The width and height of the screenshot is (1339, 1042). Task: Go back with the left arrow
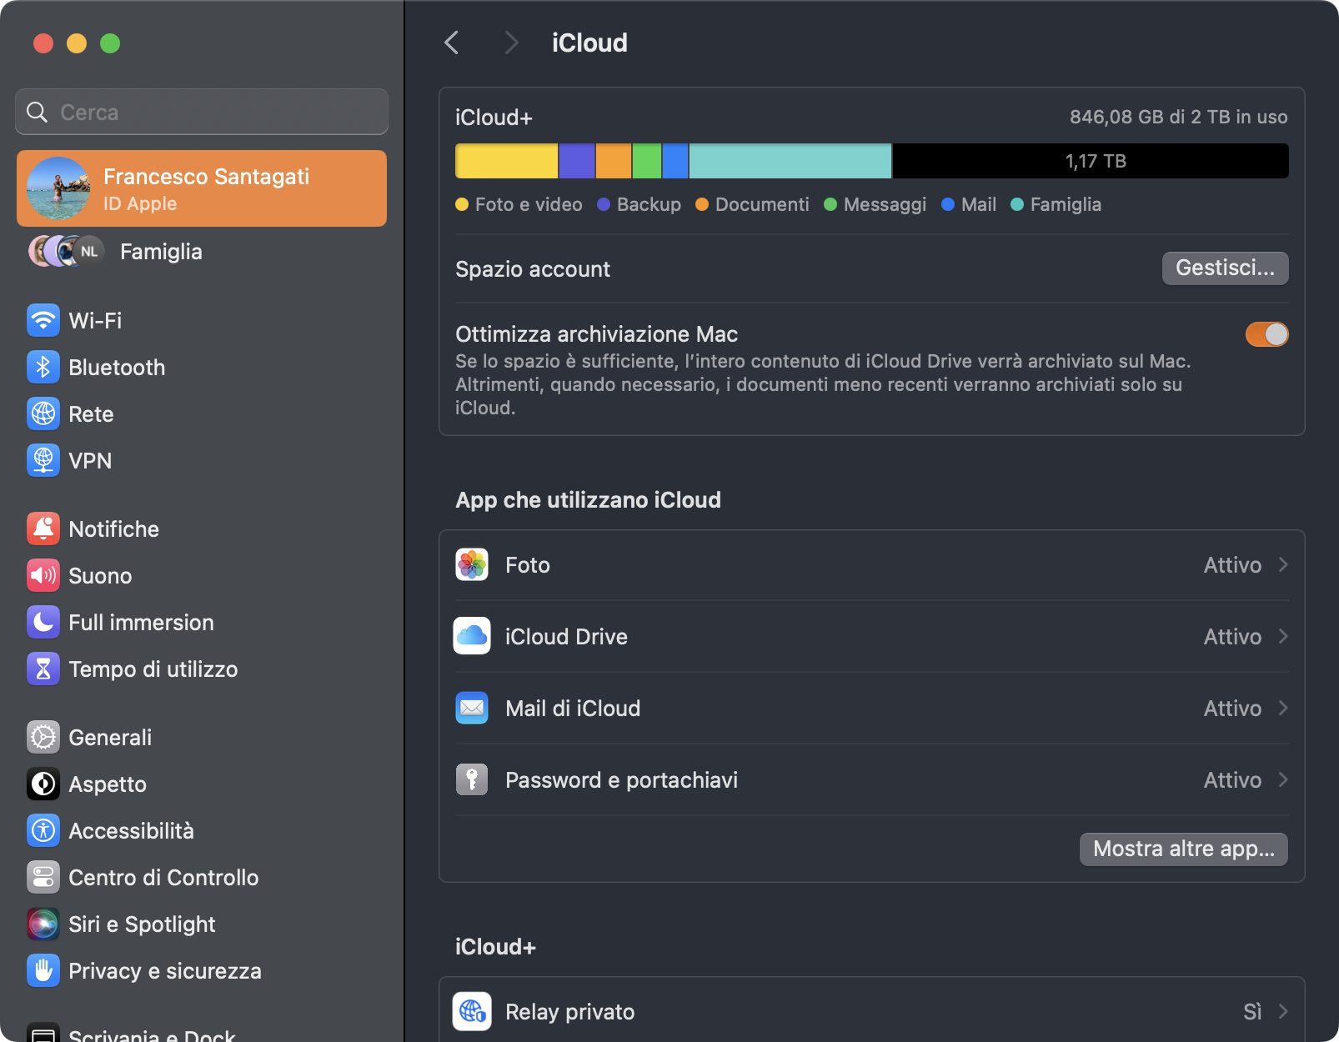point(452,43)
